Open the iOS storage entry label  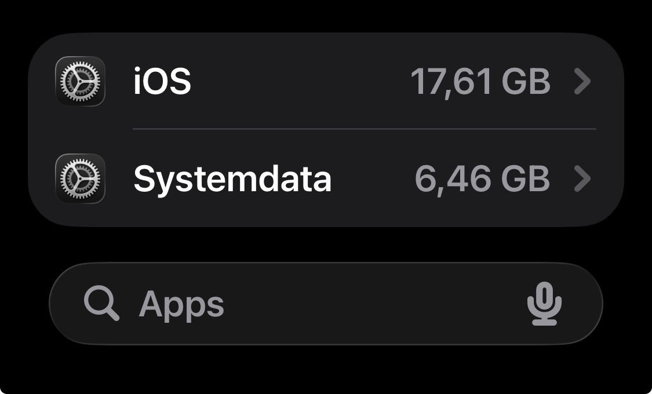pos(162,81)
